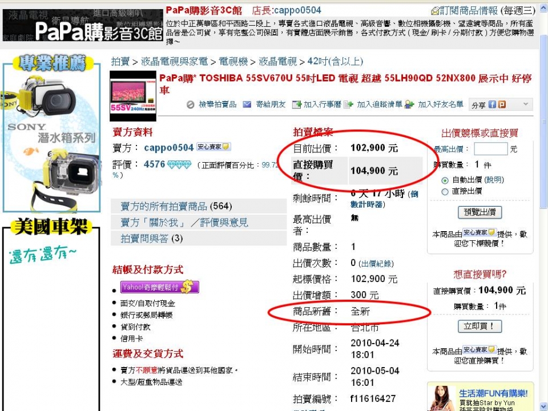The width and height of the screenshot is (548, 411).
Task: Click the 拍賣 breadcrumb link
Action: pyautogui.click(x=120, y=62)
